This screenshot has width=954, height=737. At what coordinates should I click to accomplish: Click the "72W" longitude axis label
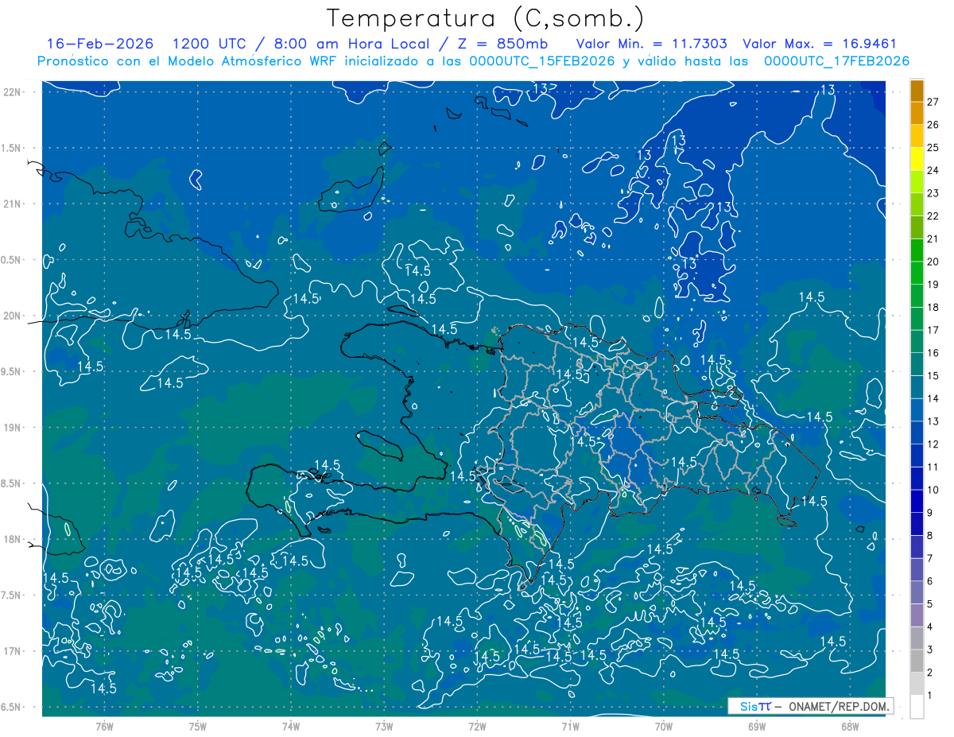click(x=478, y=726)
